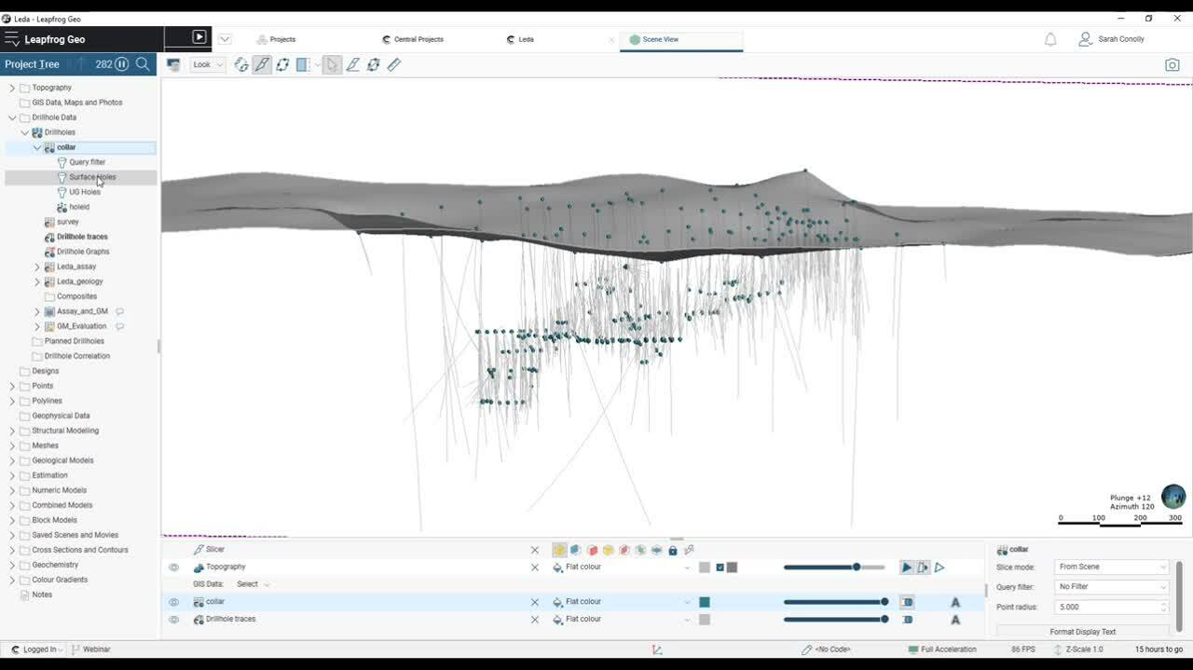Choose the draw polyline pencil tool
The image size is (1193, 670).
(x=353, y=64)
